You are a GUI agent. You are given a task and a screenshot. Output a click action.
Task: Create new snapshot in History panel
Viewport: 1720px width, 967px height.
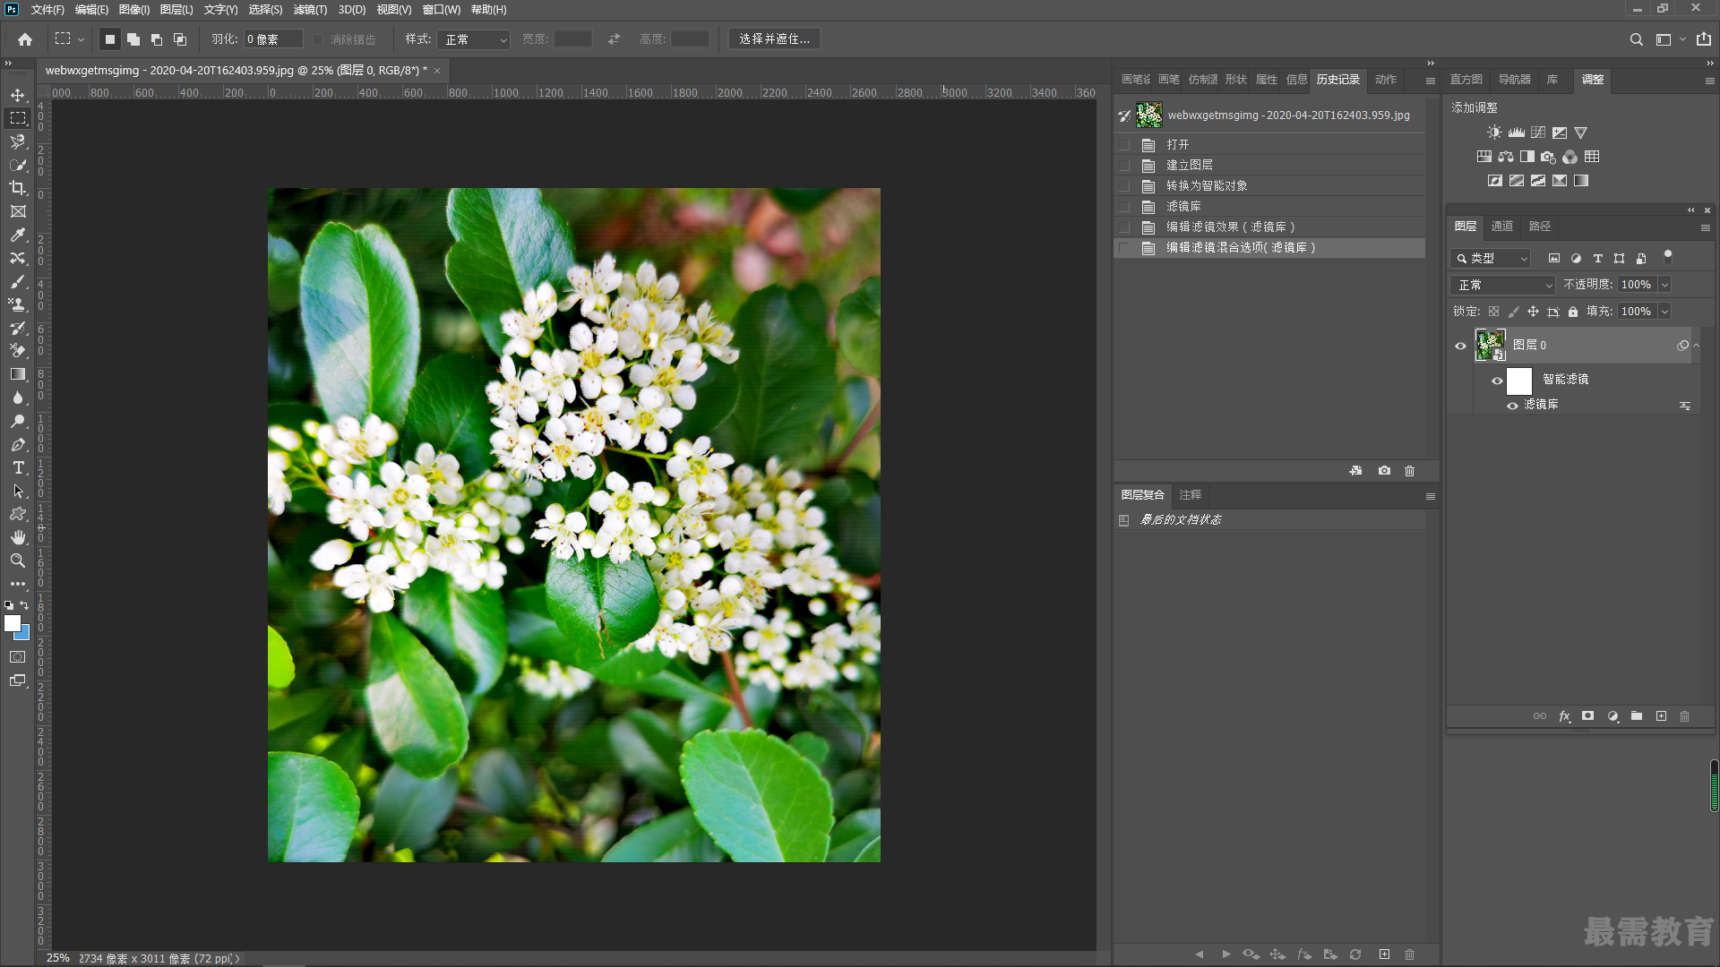[x=1384, y=471]
